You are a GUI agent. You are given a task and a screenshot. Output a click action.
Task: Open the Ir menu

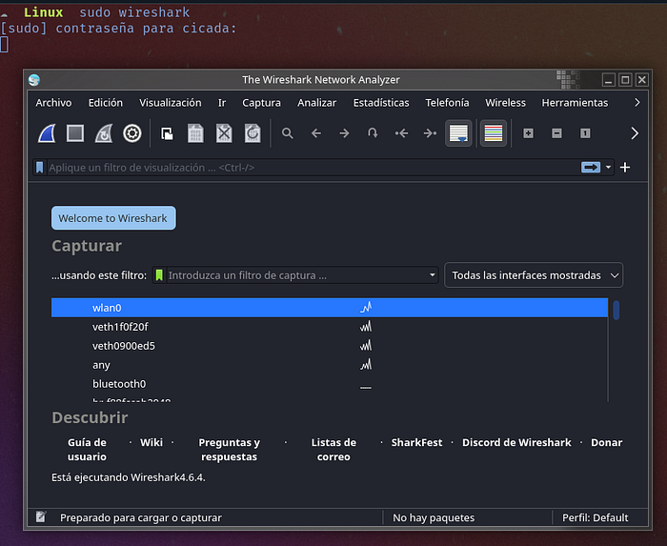(x=222, y=103)
